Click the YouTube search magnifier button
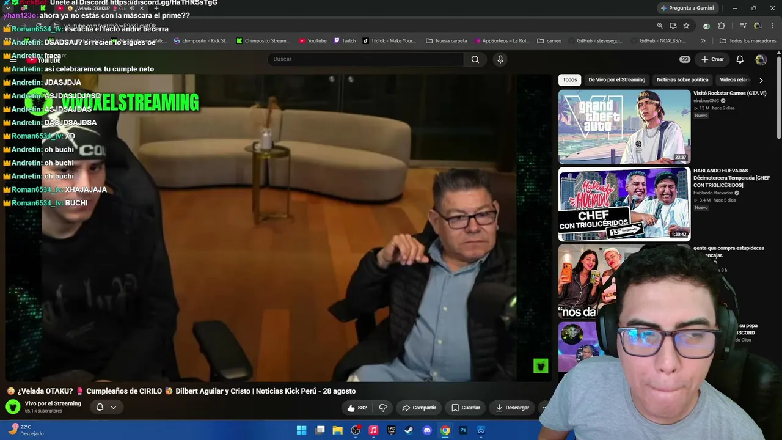Viewport: 782px width, 440px height. click(475, 59)
